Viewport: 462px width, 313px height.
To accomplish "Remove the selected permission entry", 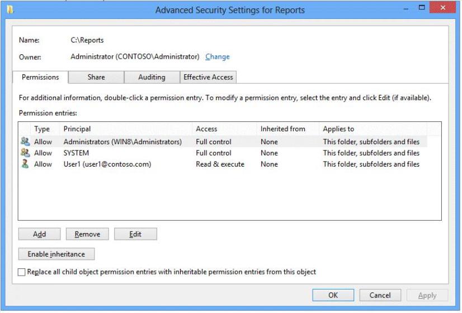I will (87, 234).
